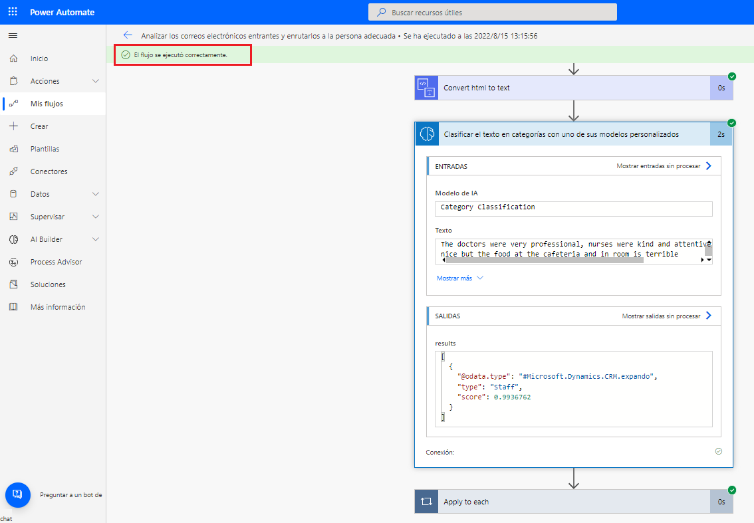Click Crear in the sidebar
This screenshot has height=523, width=754.
[x=53, y=126]
